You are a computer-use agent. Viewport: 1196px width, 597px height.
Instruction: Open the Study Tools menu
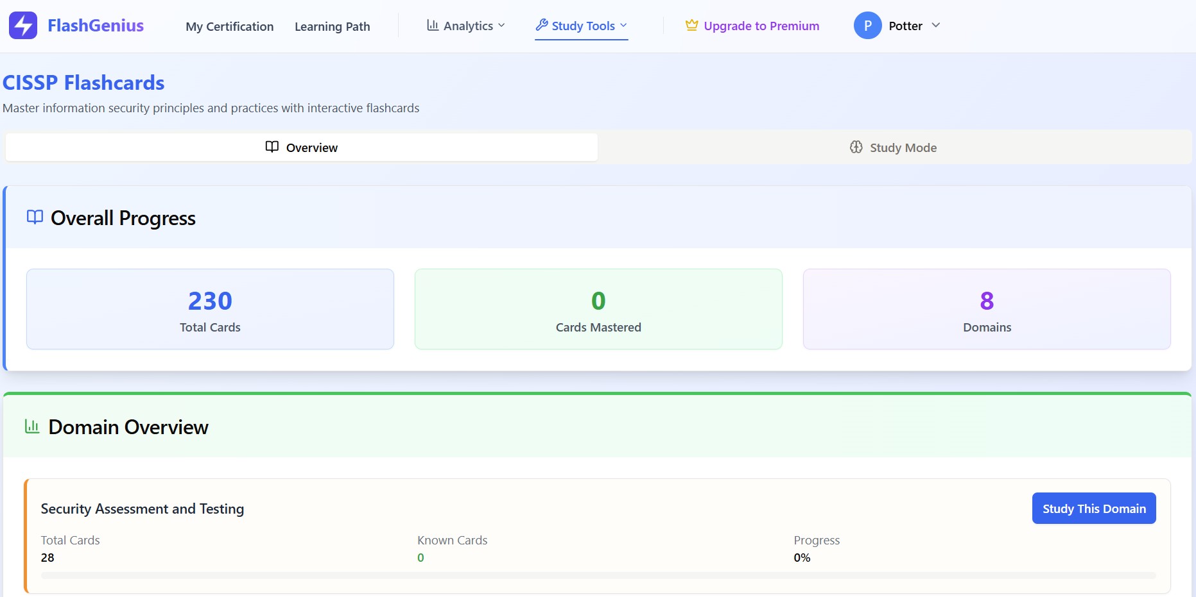tap(582, 26)
